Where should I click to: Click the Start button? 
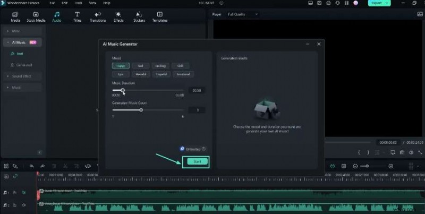tap(197, 162)
